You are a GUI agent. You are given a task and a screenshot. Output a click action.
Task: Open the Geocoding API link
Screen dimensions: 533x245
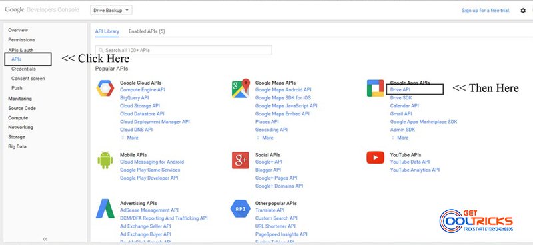(x=271, y=130)
